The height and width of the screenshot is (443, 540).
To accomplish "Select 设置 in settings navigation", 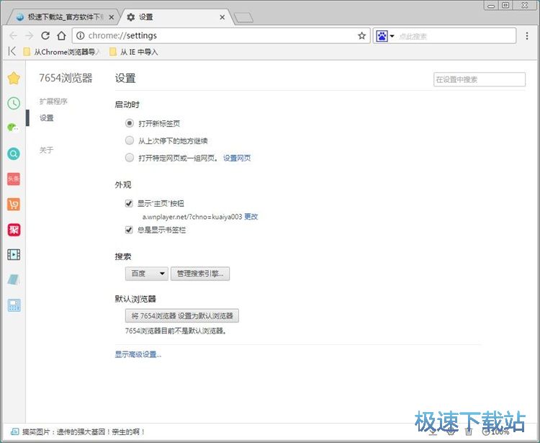I will point(47,118).
